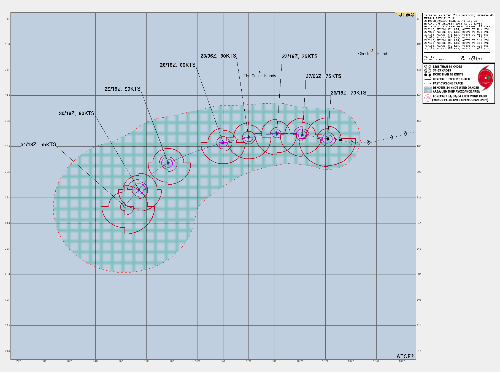Click the '29/18Z, WINDS 090 KTS' table row
Image resolution: width=500 pixels, height=372 pixels.
coord(456,43)
